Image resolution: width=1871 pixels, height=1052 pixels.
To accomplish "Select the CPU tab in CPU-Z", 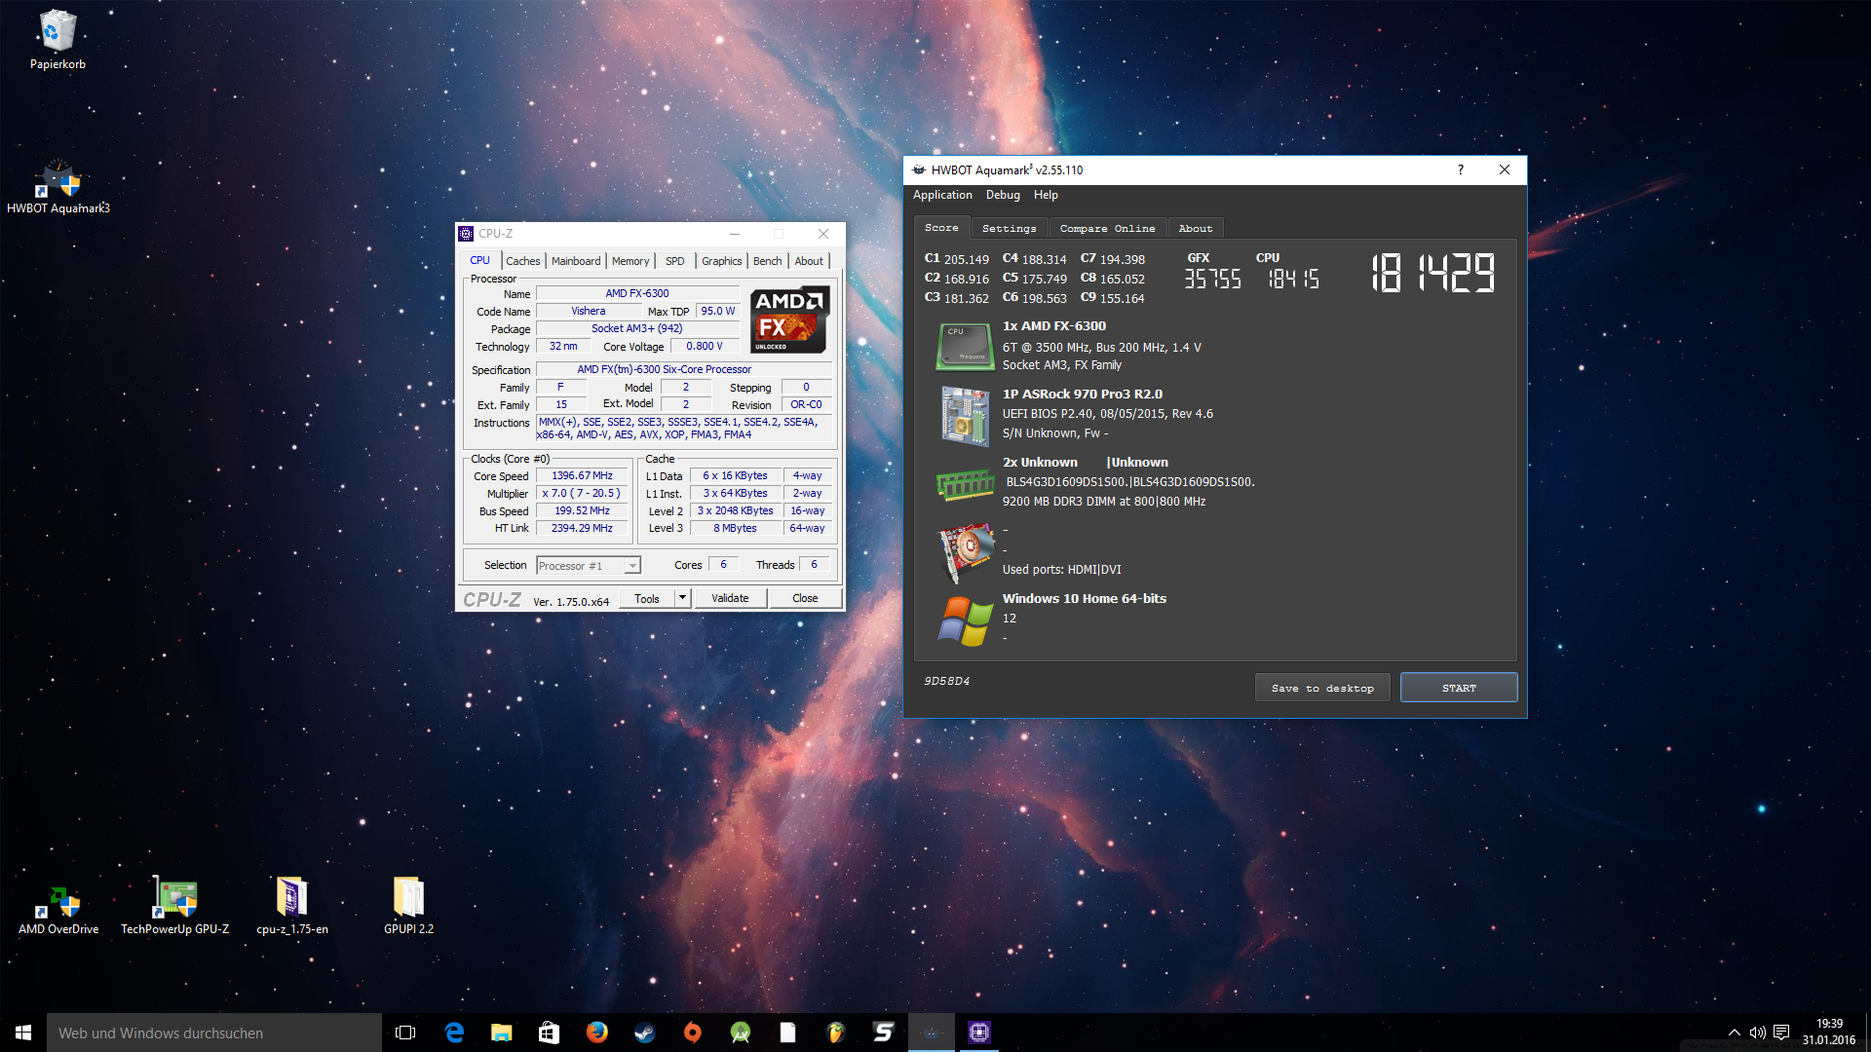I will click(x=480, y=260).
